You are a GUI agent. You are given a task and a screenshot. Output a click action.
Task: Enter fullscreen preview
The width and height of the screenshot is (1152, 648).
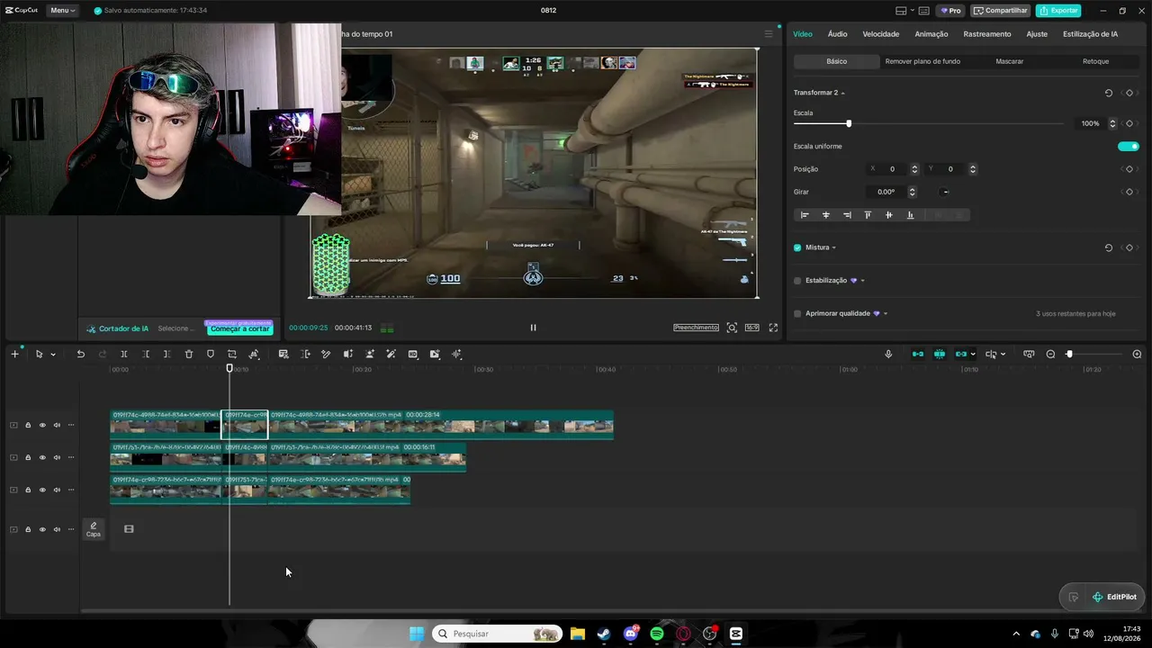tap(773, 328)
